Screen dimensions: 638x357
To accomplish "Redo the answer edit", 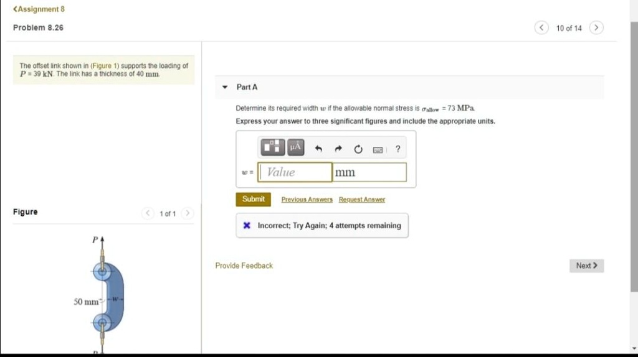I will click(x=338, y=149).
